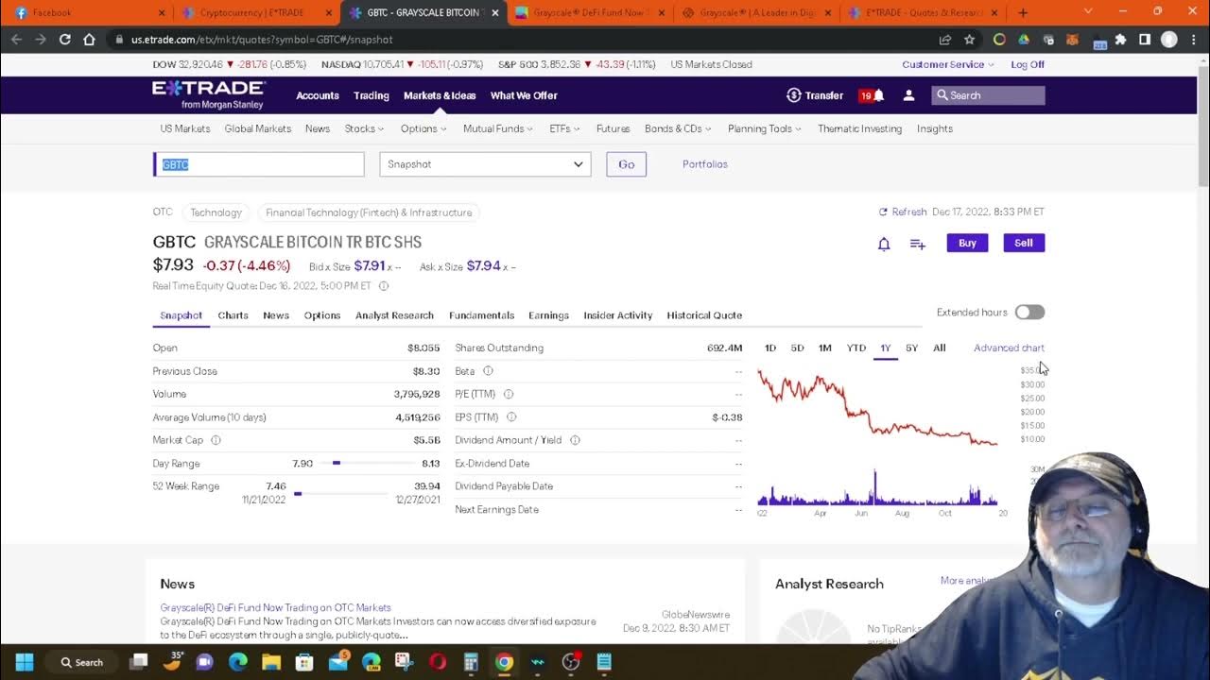1210x680 pixels.
Task: Click the Go button
Action: (626, 164)
